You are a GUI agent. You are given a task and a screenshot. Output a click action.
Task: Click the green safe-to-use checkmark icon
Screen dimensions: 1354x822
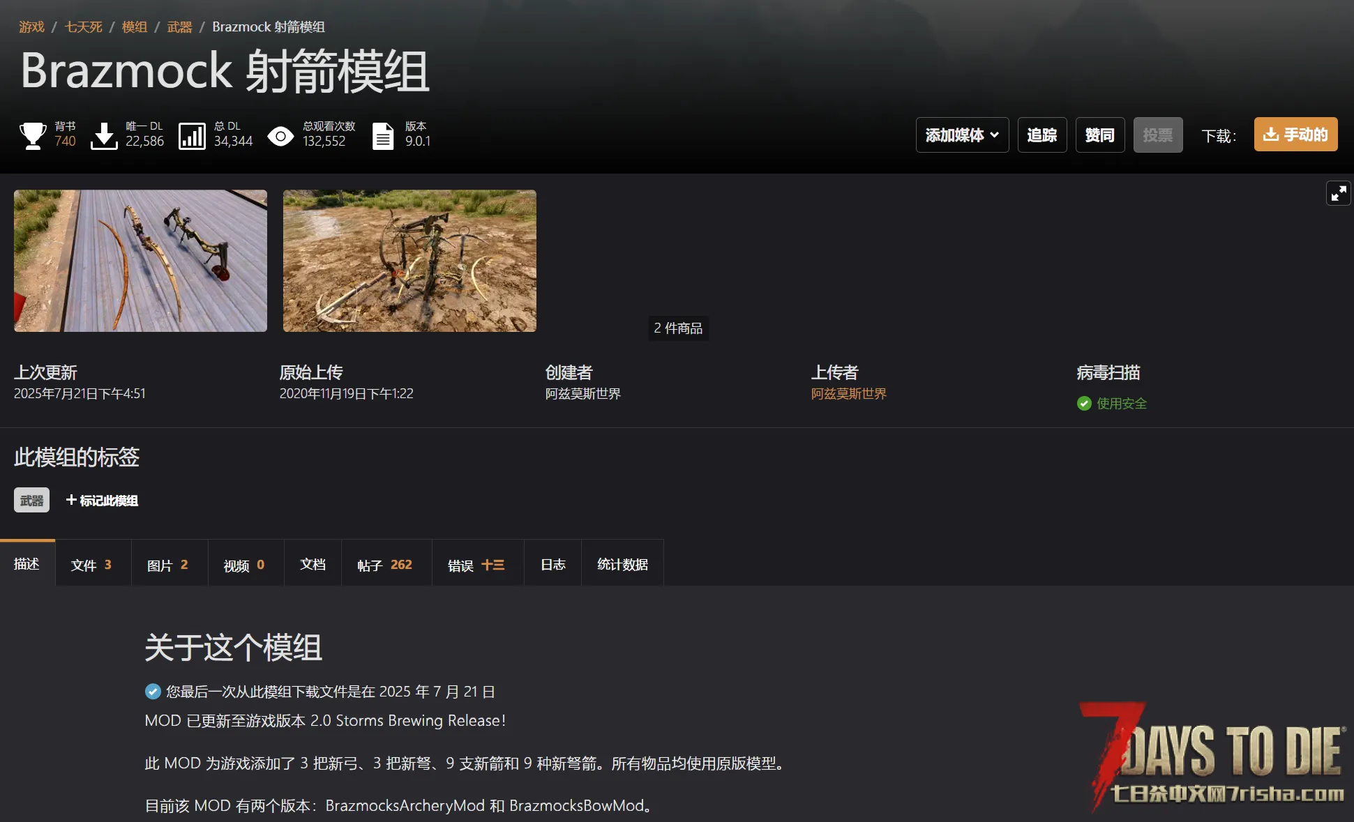click(x=1084, y=403)
